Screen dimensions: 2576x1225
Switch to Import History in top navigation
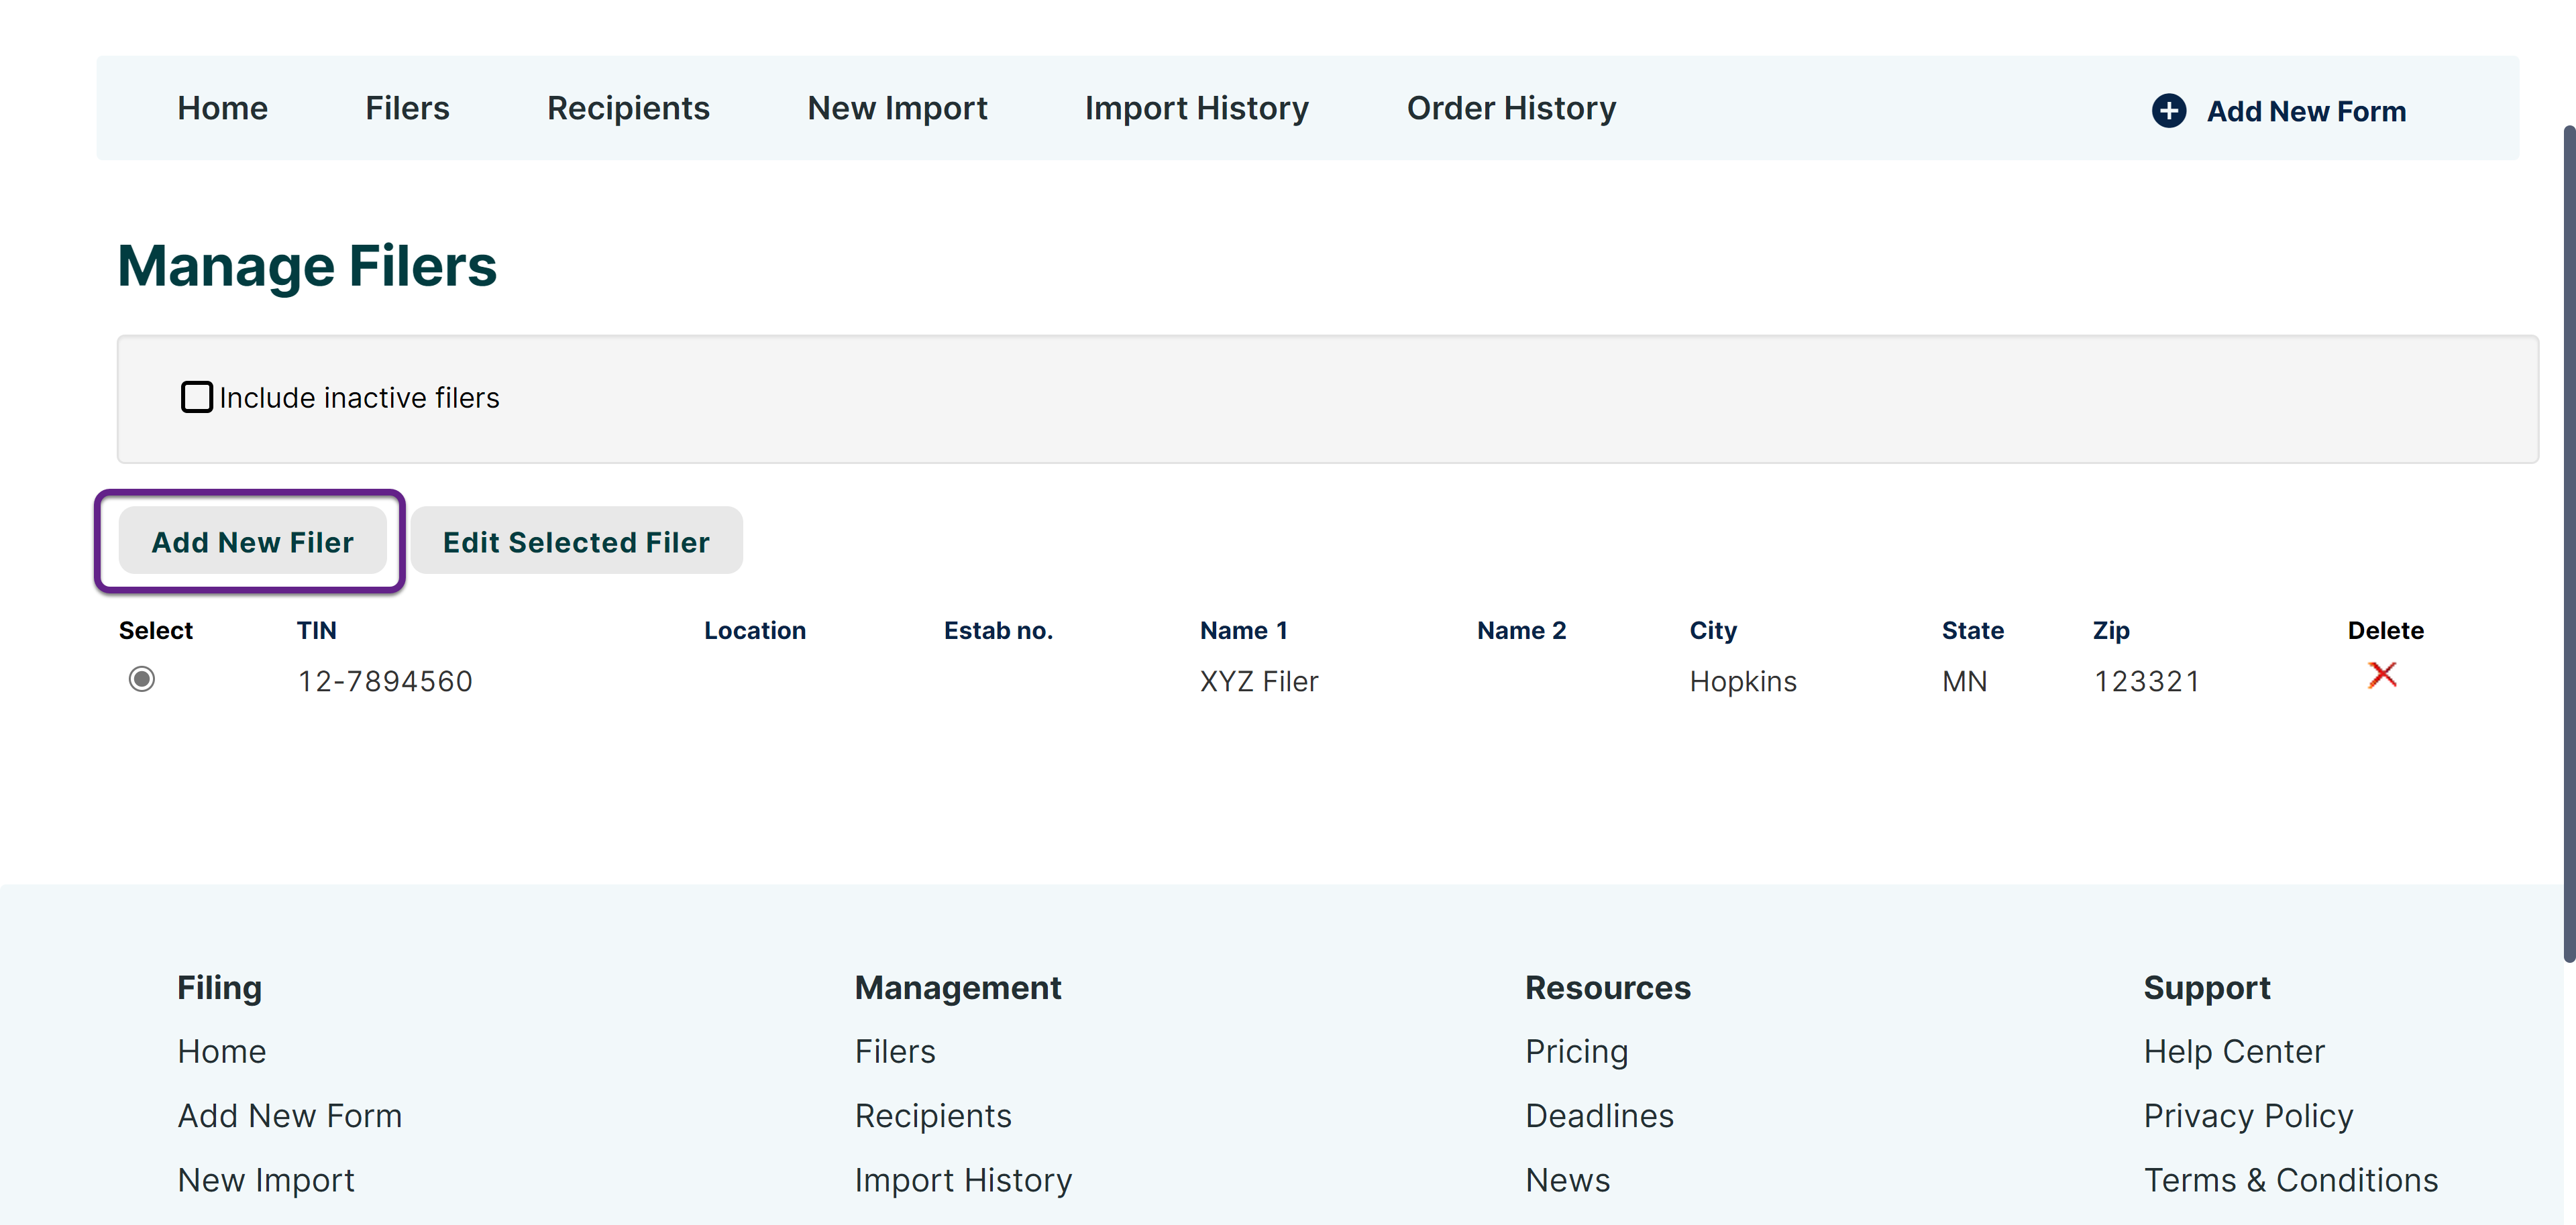(1196, 108)
